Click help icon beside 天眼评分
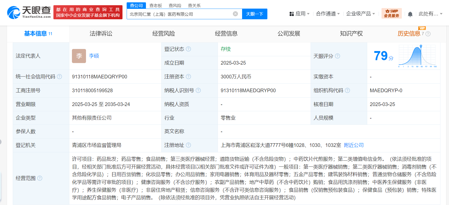This screenshot has width=449, height=205. pyautogui.click(x=337, y=56)
